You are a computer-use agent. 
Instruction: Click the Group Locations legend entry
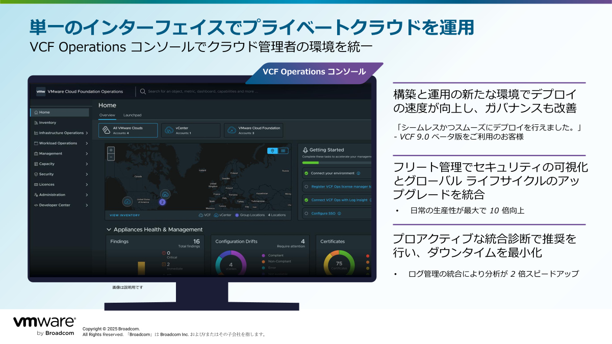tap(249, 215)
